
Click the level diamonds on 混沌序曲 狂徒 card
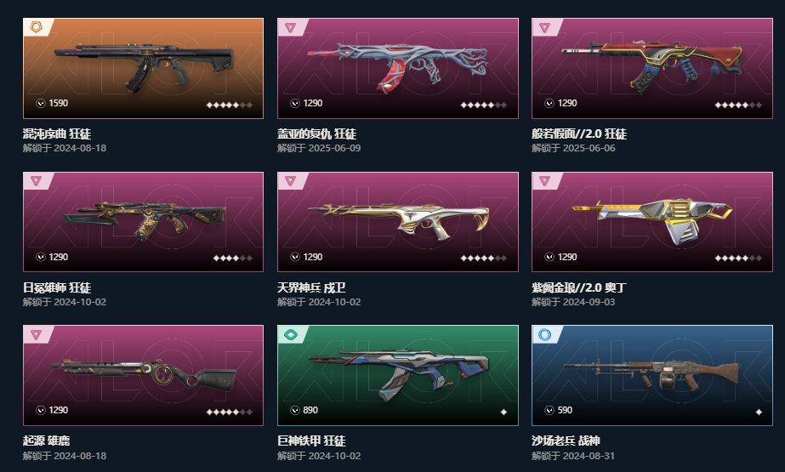pos(230,105)
